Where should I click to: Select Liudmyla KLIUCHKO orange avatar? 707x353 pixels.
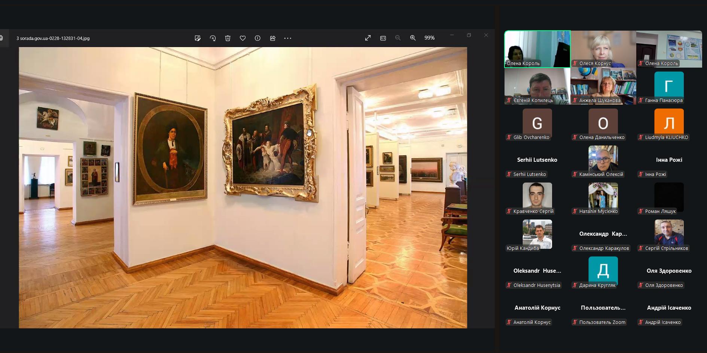[x=669, y=123]
